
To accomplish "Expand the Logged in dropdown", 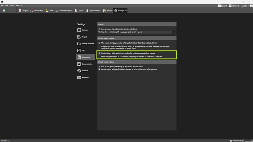I will [245, 6].
